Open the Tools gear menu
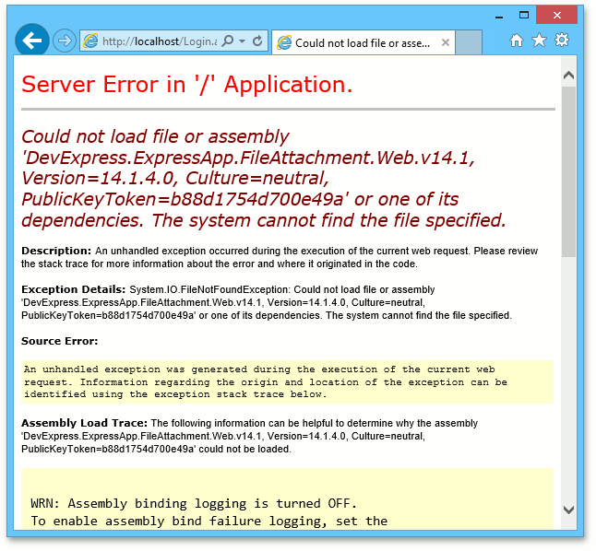Screen dimensions: 596x551 (x=561, y=40)
